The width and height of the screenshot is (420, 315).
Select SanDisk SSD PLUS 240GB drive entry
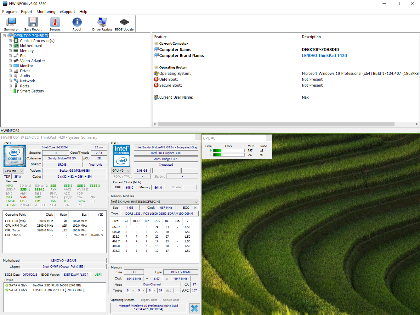pos(57,285)
